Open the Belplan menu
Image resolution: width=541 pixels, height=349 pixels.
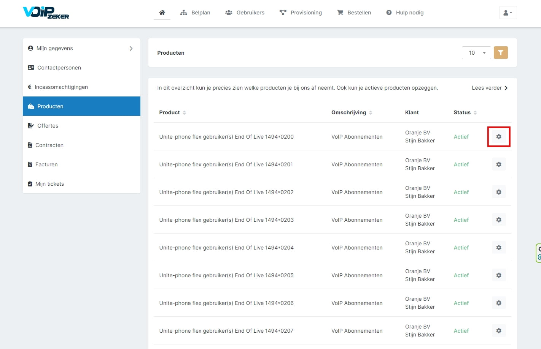(x=195, y=13)
